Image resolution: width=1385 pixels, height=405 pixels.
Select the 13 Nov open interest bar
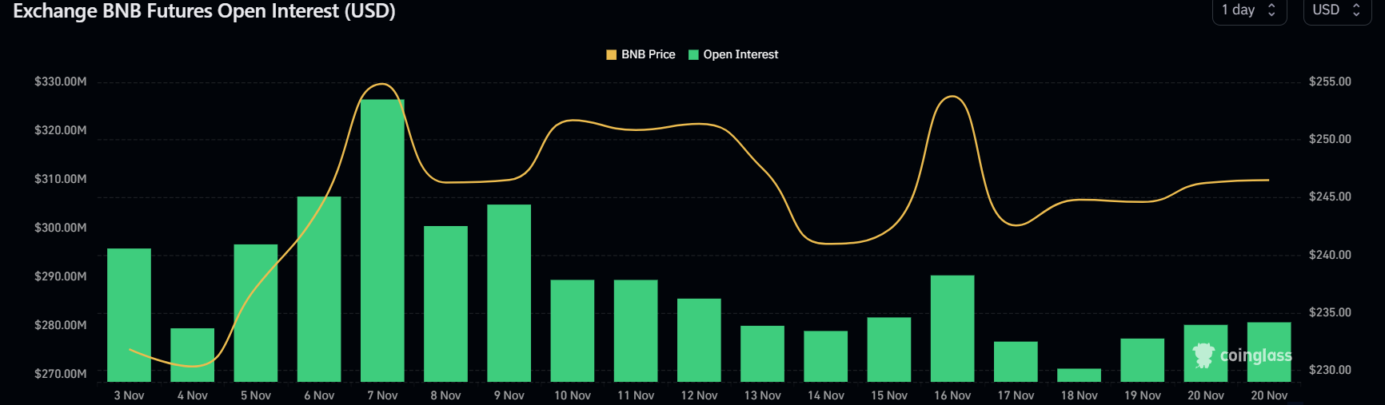point(762,354)
